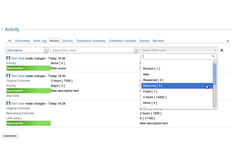Choose Reopened [ 4 ] option
Viewport: 234px width, 167px height.
tap(177, 80)
